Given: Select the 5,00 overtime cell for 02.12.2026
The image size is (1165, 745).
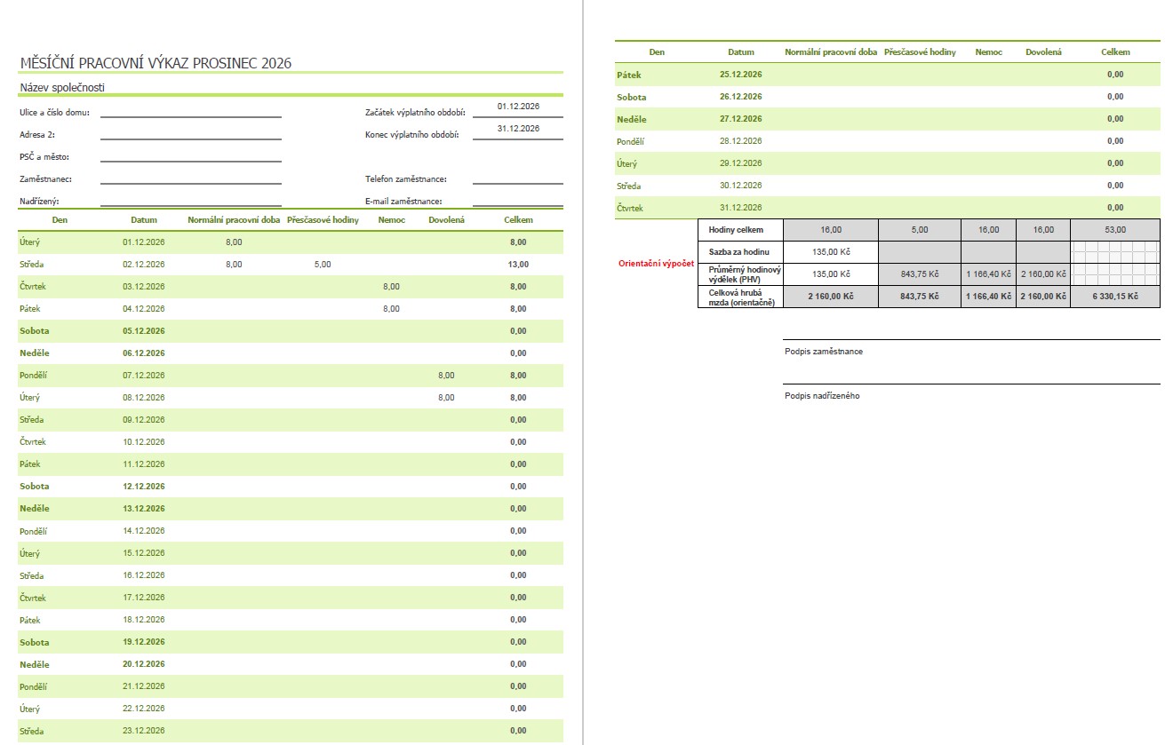Looking at the screenshot, I should pyautogui.click(x=323, y=264).
